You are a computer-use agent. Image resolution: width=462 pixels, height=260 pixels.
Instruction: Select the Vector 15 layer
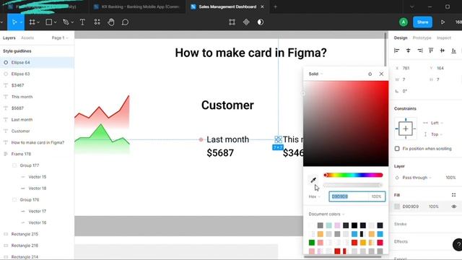pos(37,177)
